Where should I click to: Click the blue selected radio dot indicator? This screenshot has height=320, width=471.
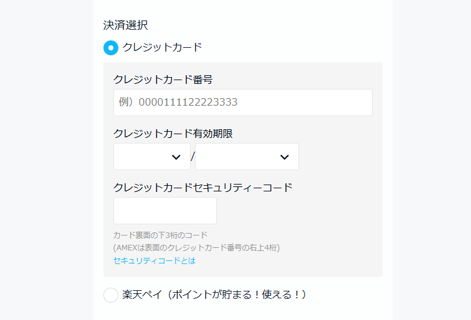111,47
